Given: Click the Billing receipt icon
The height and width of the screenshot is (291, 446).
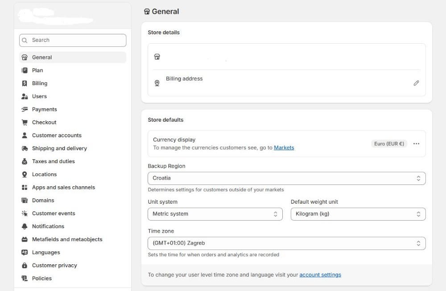Looking at the screenshot, I should point(25,83).
